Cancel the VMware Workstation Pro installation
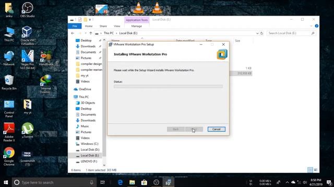 coord(217,129)
